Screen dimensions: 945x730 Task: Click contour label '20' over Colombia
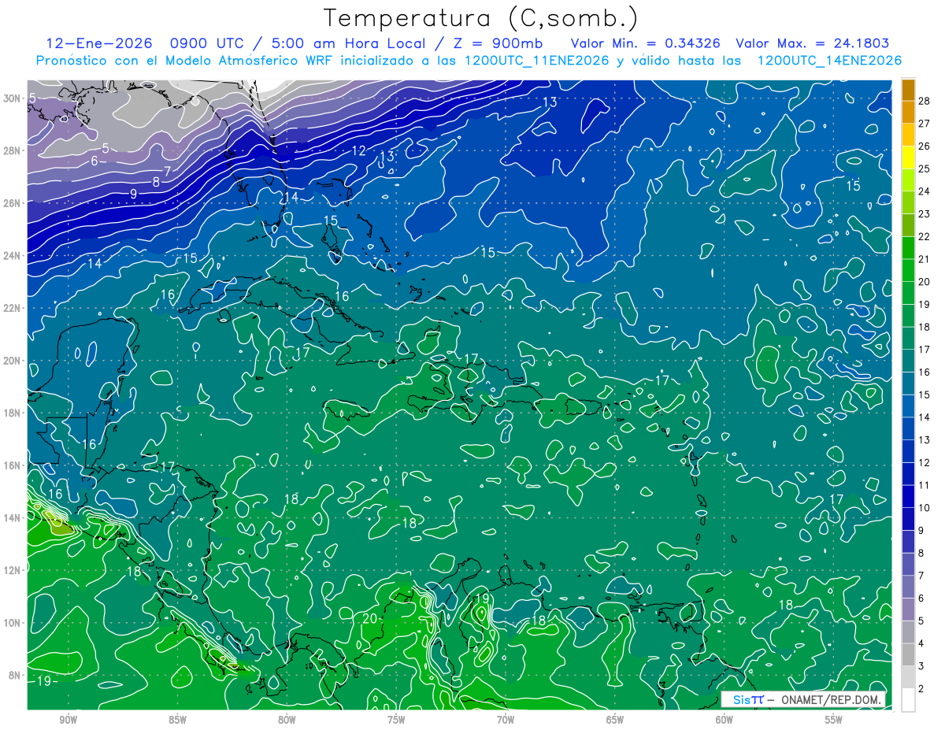(370, 619)
